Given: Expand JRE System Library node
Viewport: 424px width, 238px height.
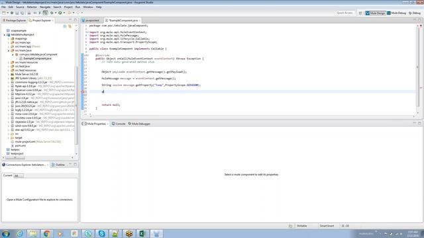Looking at the screenshot, I should 9,78.
